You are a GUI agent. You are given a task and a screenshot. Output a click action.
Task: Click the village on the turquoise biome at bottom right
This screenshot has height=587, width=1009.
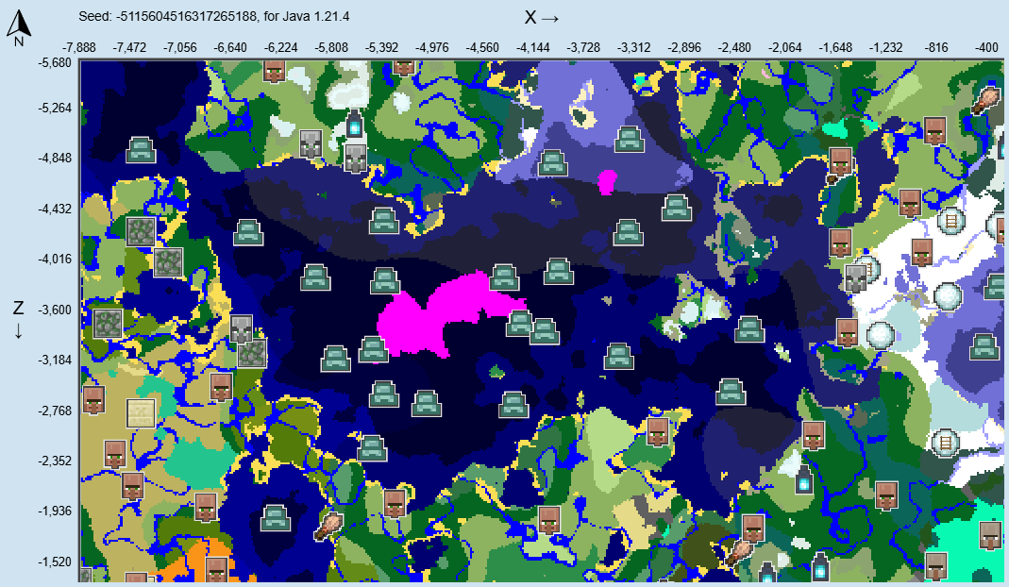point(990,535)
